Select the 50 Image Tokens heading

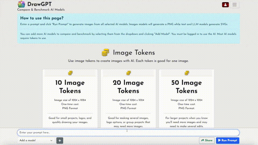(x=187, y=86)
